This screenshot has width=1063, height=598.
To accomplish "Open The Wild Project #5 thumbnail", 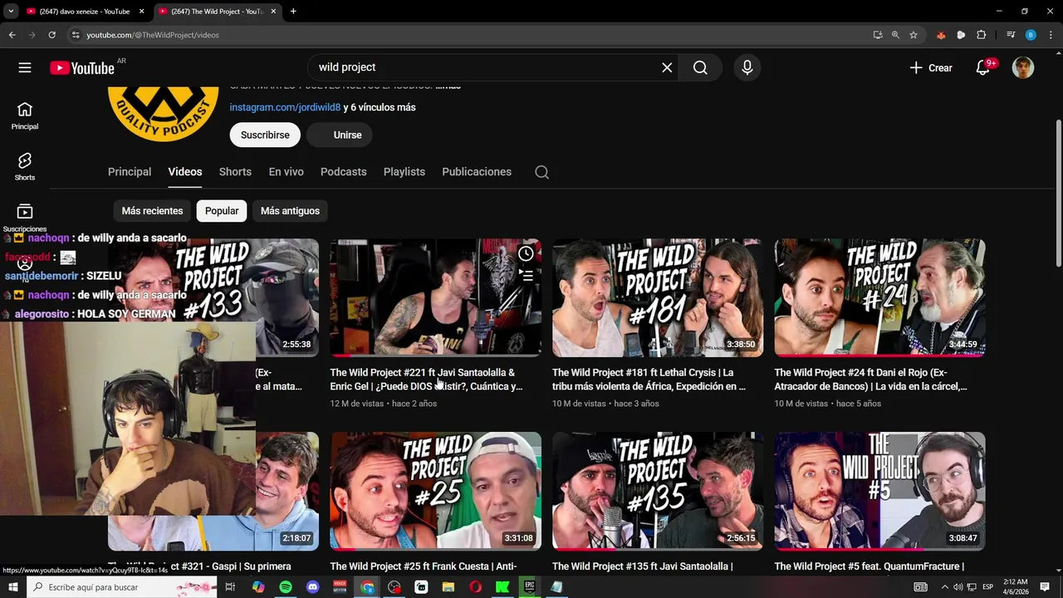I will point(880,491).
